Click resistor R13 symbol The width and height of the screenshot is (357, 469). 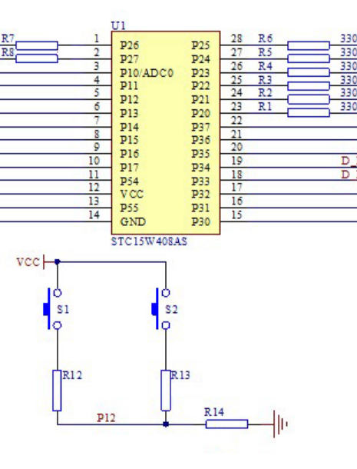[166, 391]
